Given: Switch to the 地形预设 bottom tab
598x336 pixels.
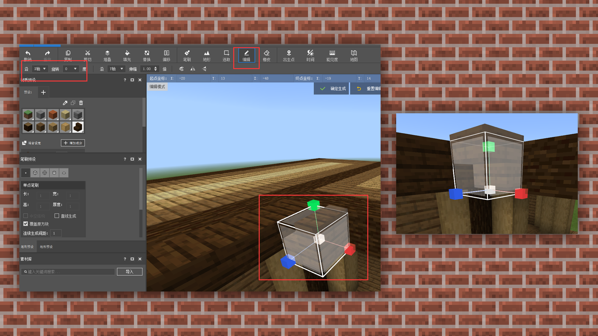Looking at the screenshot, I should (x=46, y=247).
